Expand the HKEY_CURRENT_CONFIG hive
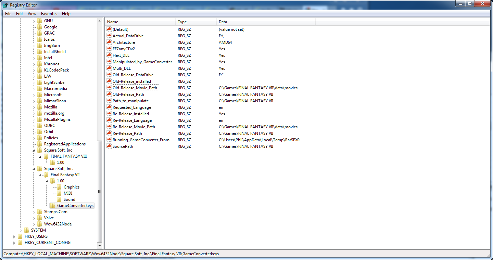Screen dimensions: 493x260 click(14, 243)
